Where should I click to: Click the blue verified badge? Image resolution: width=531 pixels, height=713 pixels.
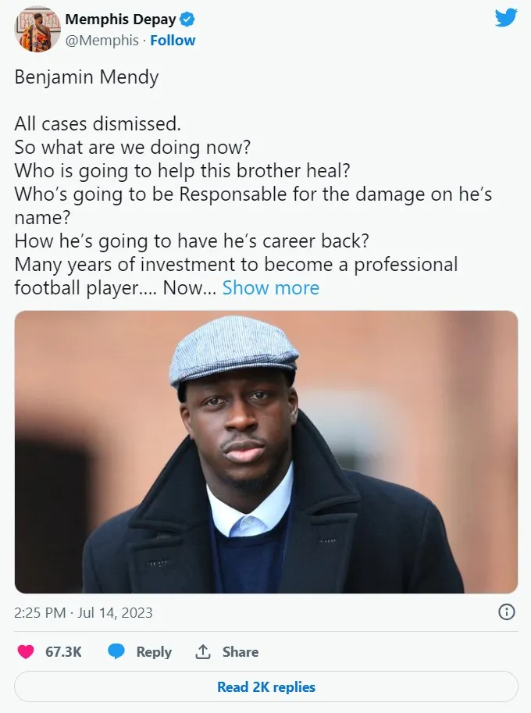(x=187, y=19)
